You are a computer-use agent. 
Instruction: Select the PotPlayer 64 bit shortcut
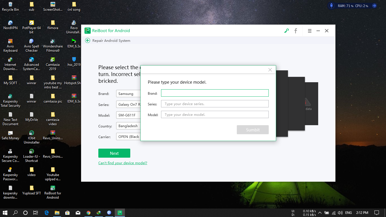[31, 27]
